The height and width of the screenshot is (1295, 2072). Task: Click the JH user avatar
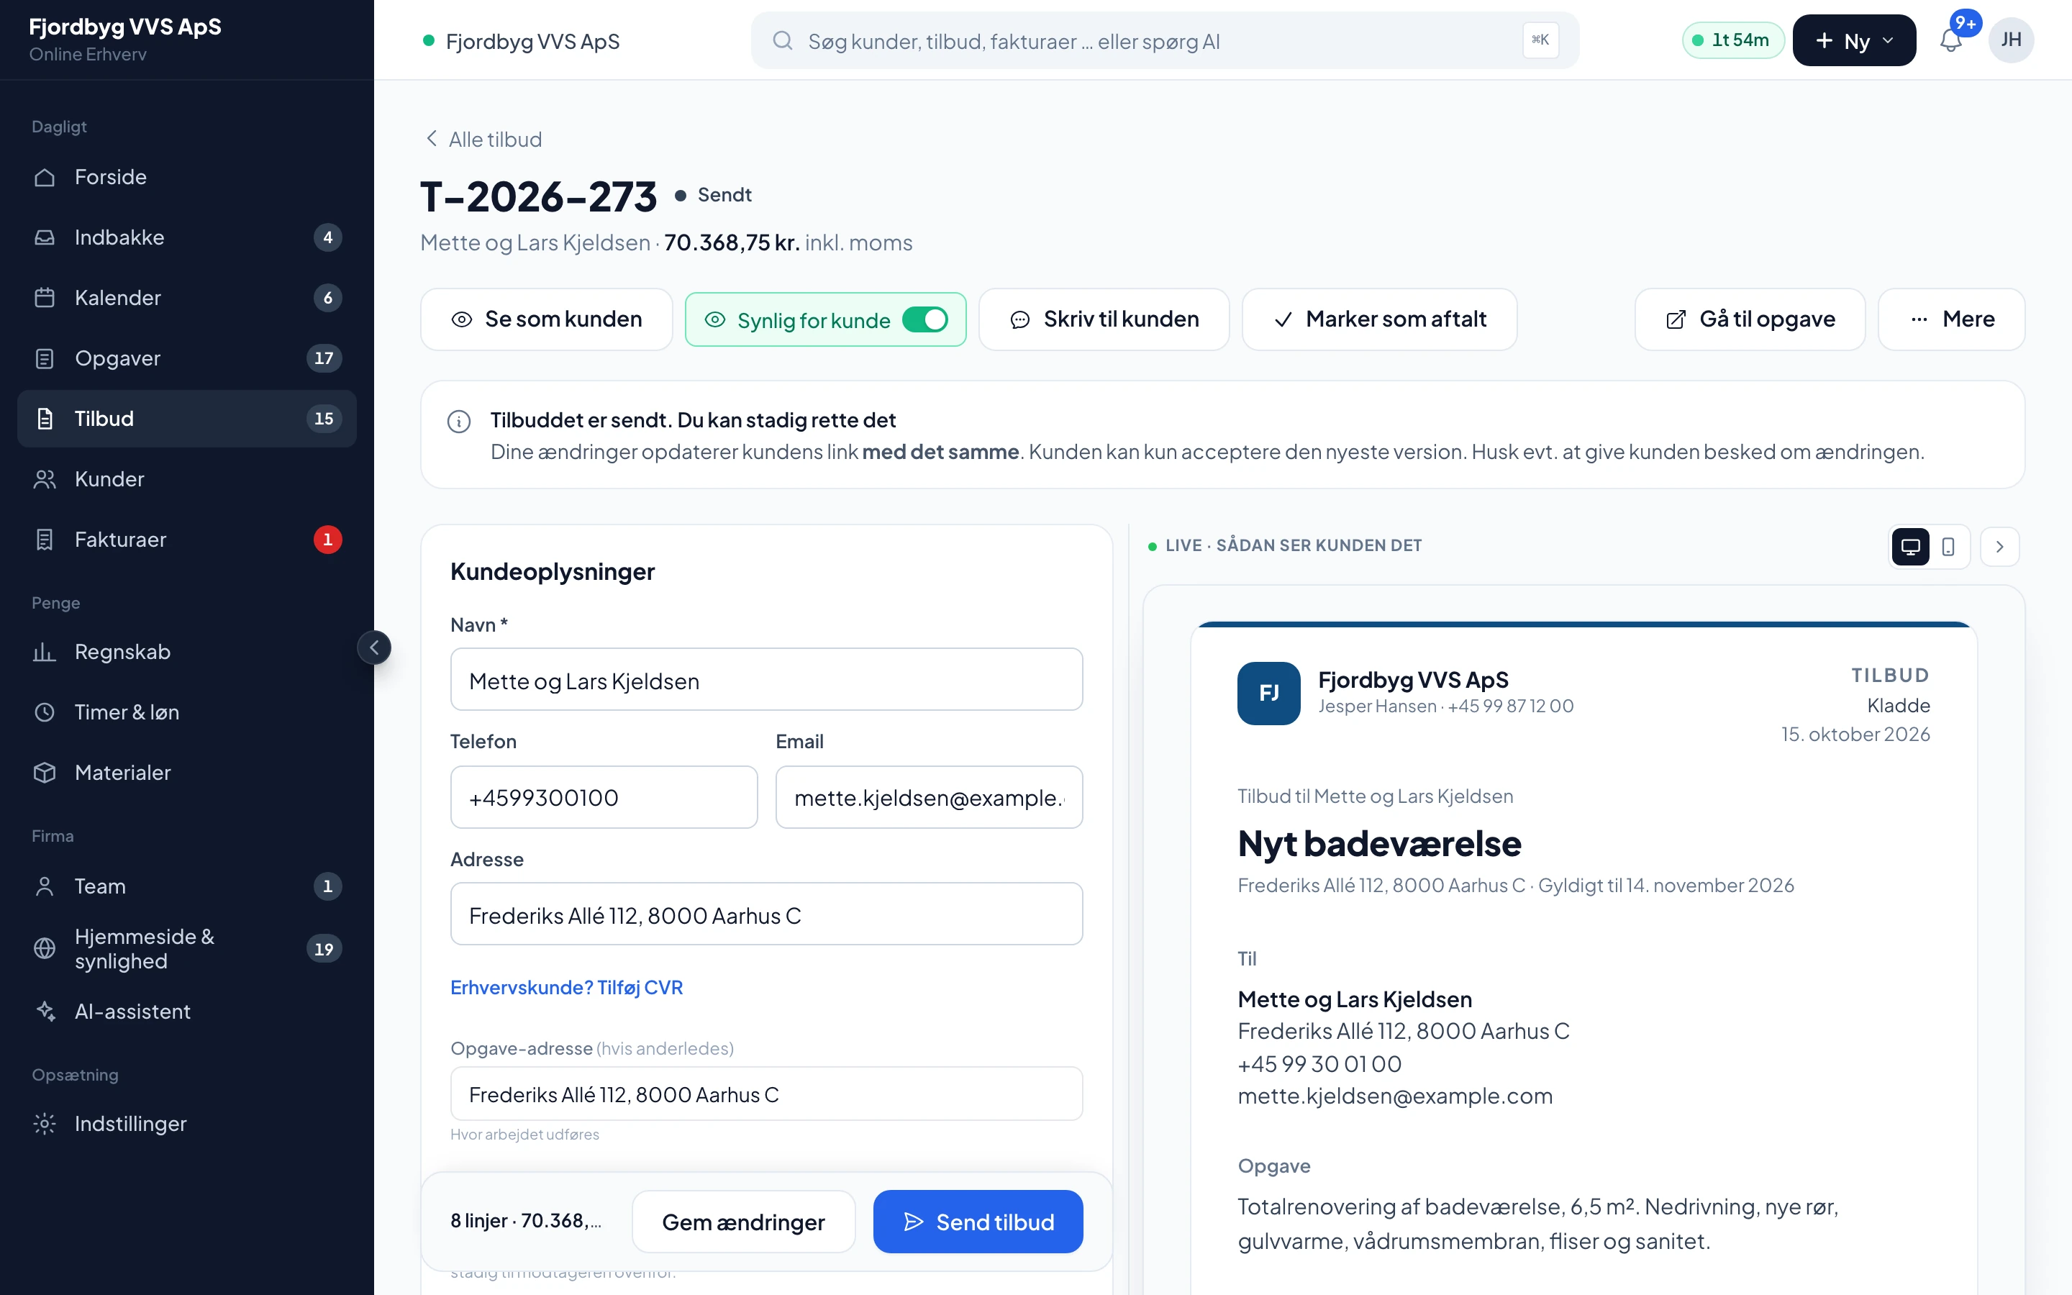(x=2012, y=40)
